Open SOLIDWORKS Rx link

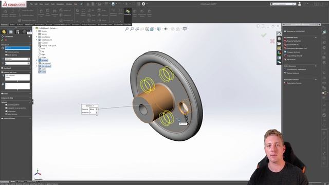[293, 45]
